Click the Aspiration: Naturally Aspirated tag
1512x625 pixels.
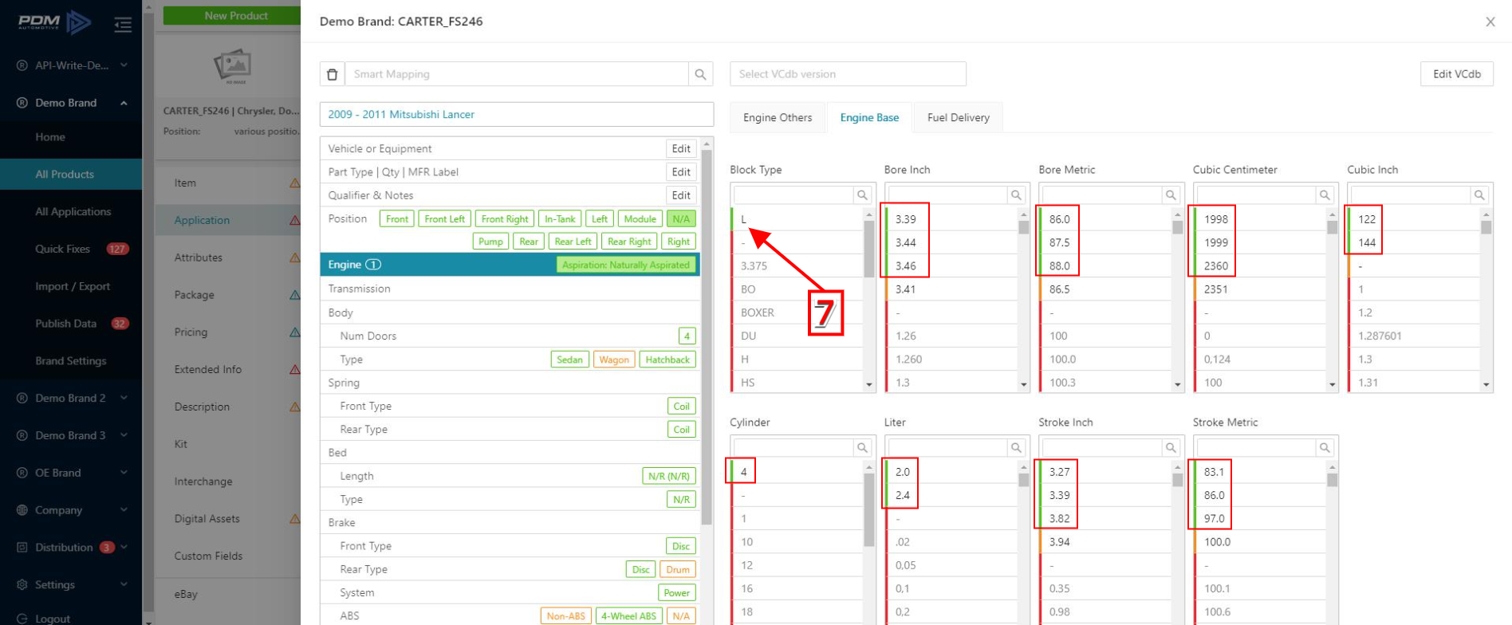point(625,265)
